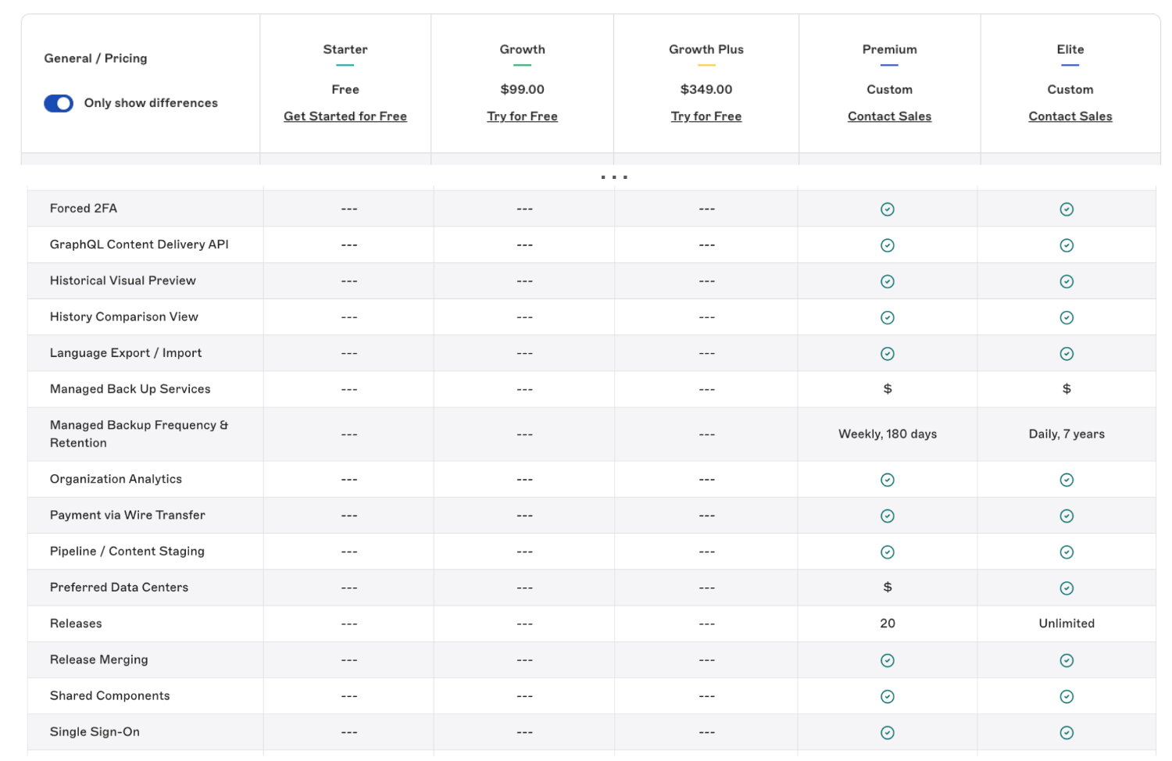1172x761 pixels.
Task: Click Elite checkmark for Release Merging
Action: point(1067,660)
